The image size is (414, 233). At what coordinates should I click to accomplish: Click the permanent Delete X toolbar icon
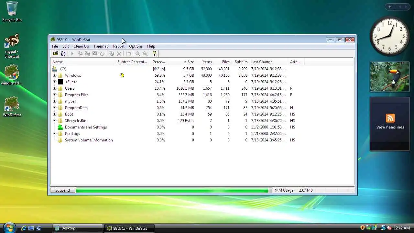click(119, 54)
